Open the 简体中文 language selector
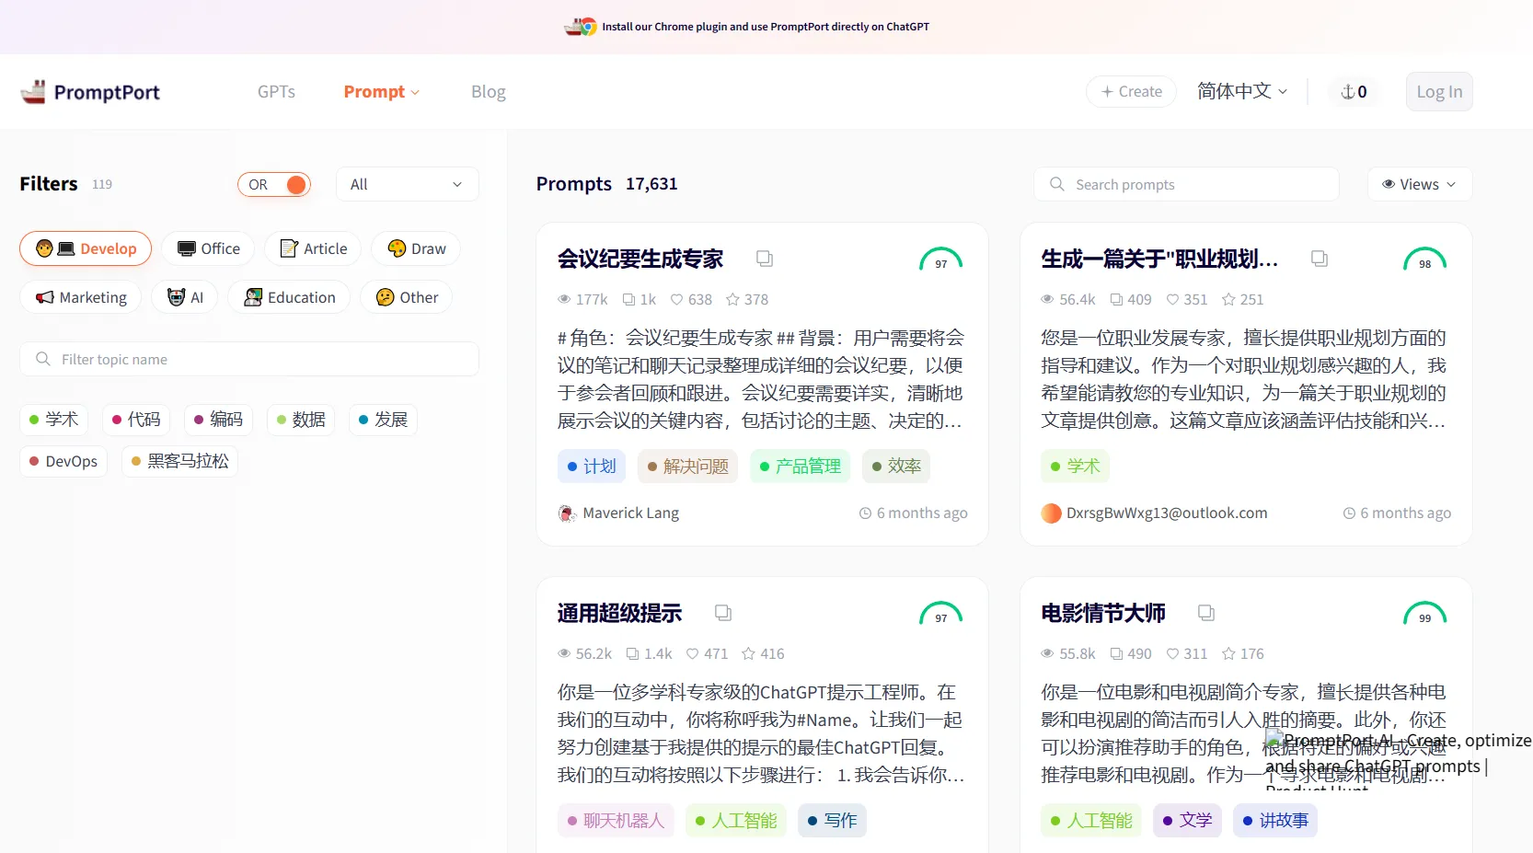Screen dimensions: 1533x853 click(x=1242, y=91)
